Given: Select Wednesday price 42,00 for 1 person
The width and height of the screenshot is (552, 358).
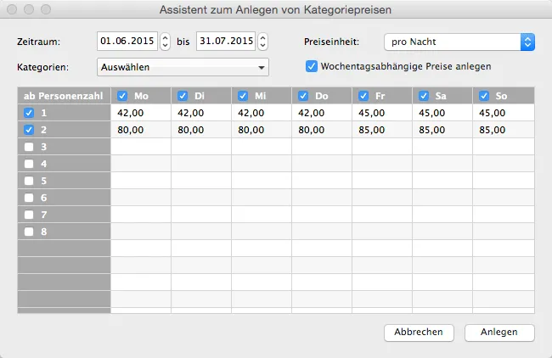Looking at the screenshot, I should click(262, 113).
